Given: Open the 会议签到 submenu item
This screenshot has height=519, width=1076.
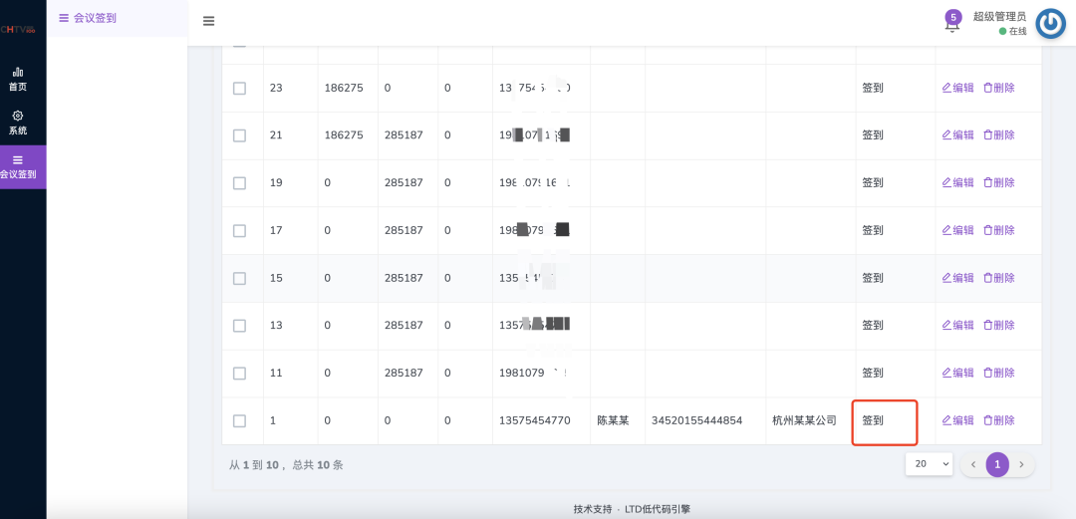Looking at the screenshot, I should pyautogui.click(x=88, y=18).
